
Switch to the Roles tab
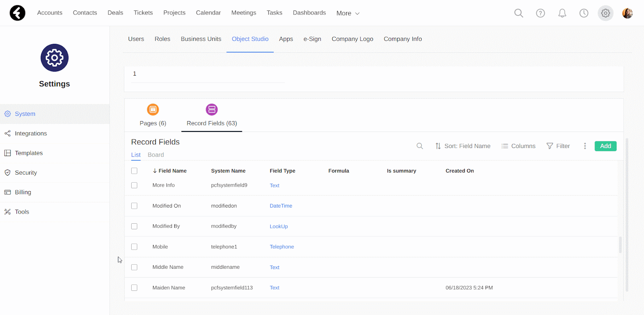pos(163,39)
